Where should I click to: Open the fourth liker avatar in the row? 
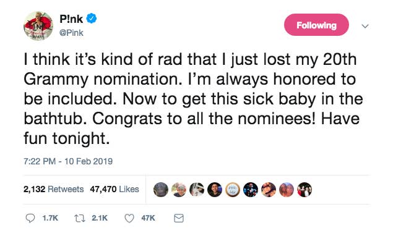pyautogui.click(x=215, y=190)
